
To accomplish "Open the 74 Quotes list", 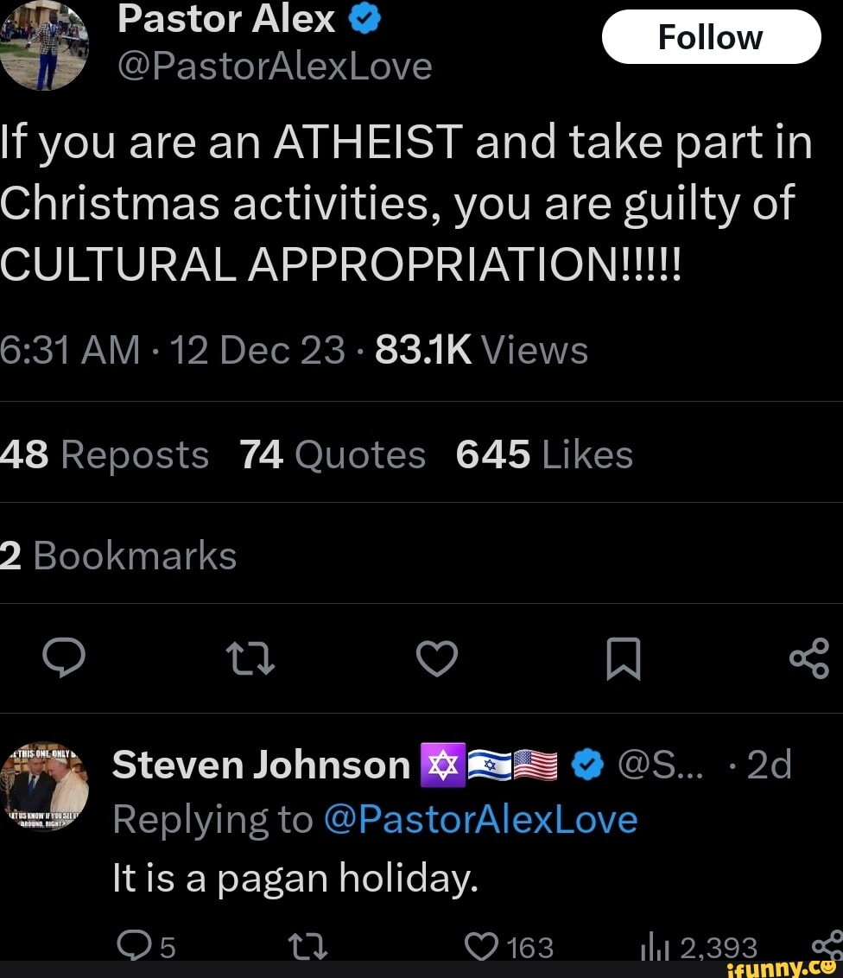I will [331, 454].
